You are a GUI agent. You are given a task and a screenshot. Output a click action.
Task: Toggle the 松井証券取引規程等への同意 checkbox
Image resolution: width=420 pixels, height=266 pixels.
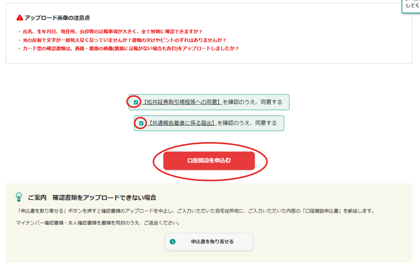coord(136,102)
